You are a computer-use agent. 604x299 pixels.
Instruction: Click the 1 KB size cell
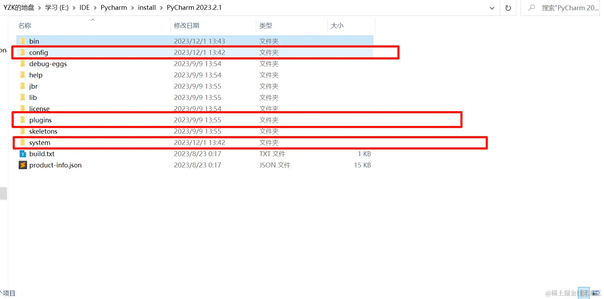[x=364, y=154]
